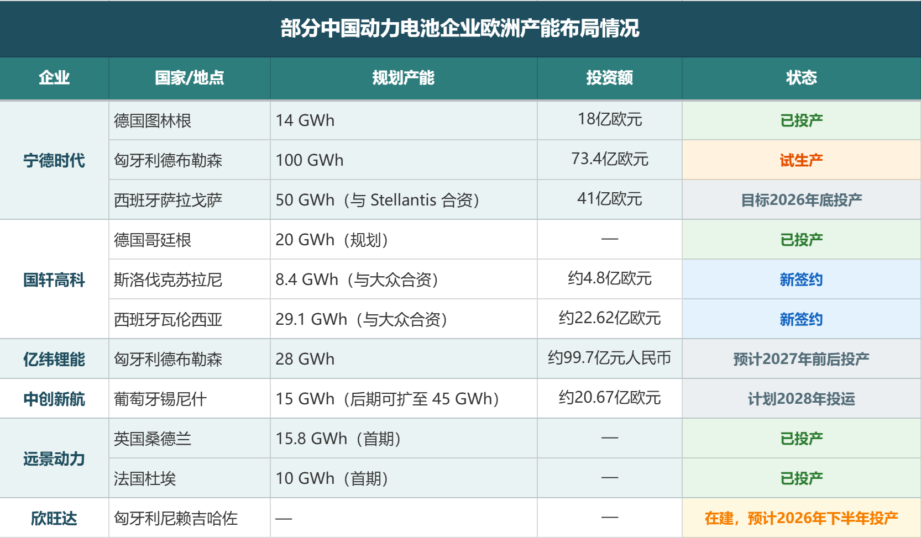Image resolution: width=921 pixels, height=538 pixels.
Task: Select investment cell 约4.8亿欧元
Action: pyautogui.click(x=610, y=279)
